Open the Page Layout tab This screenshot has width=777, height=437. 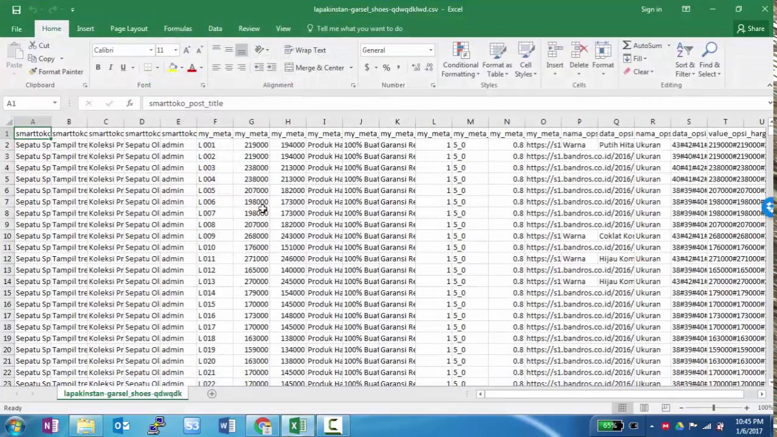pos(129,29)
